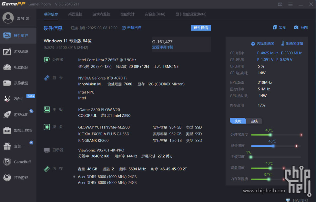316x202 pixels.
Task: Click the 显示器 monitor icon
Action: pyautogui.click(x=47, y=150)
